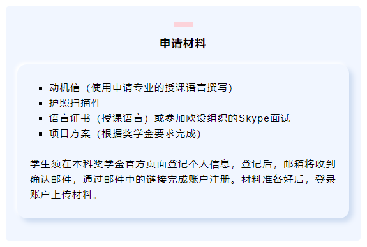Screen dimensions: 367x247
Task: Click the 护照扫描件 list item
Action: (x=75, y=103)
